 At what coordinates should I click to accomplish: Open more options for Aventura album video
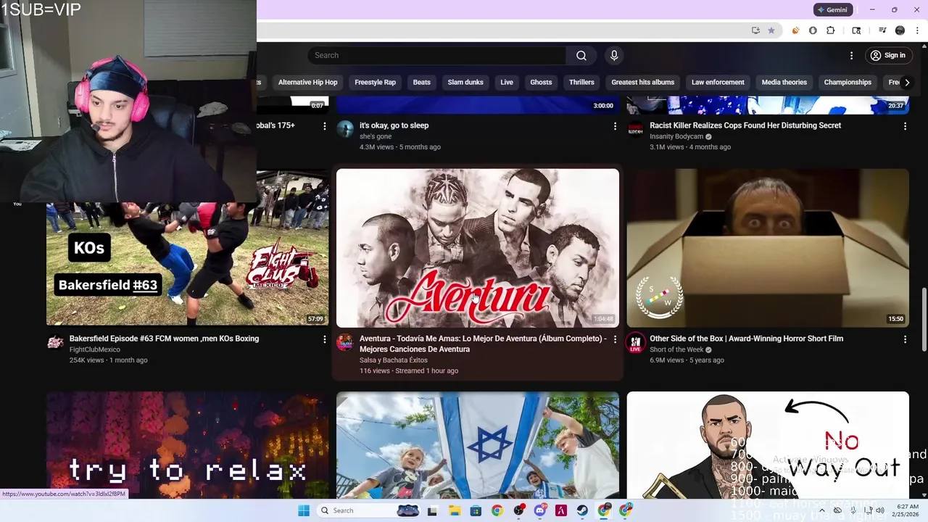coord(615,339)
